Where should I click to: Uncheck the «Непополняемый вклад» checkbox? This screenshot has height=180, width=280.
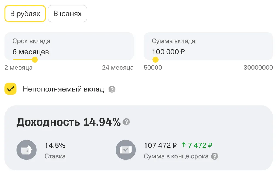pos(11,89)
